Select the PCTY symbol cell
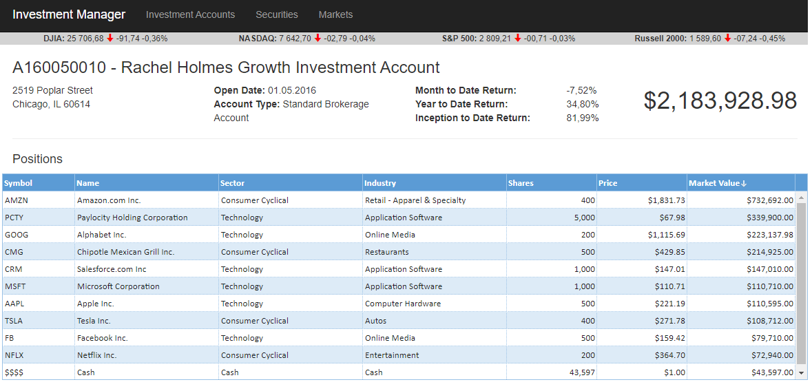This screenshot has width=812, height=391. pyautogui.click(x=39, y=218)
